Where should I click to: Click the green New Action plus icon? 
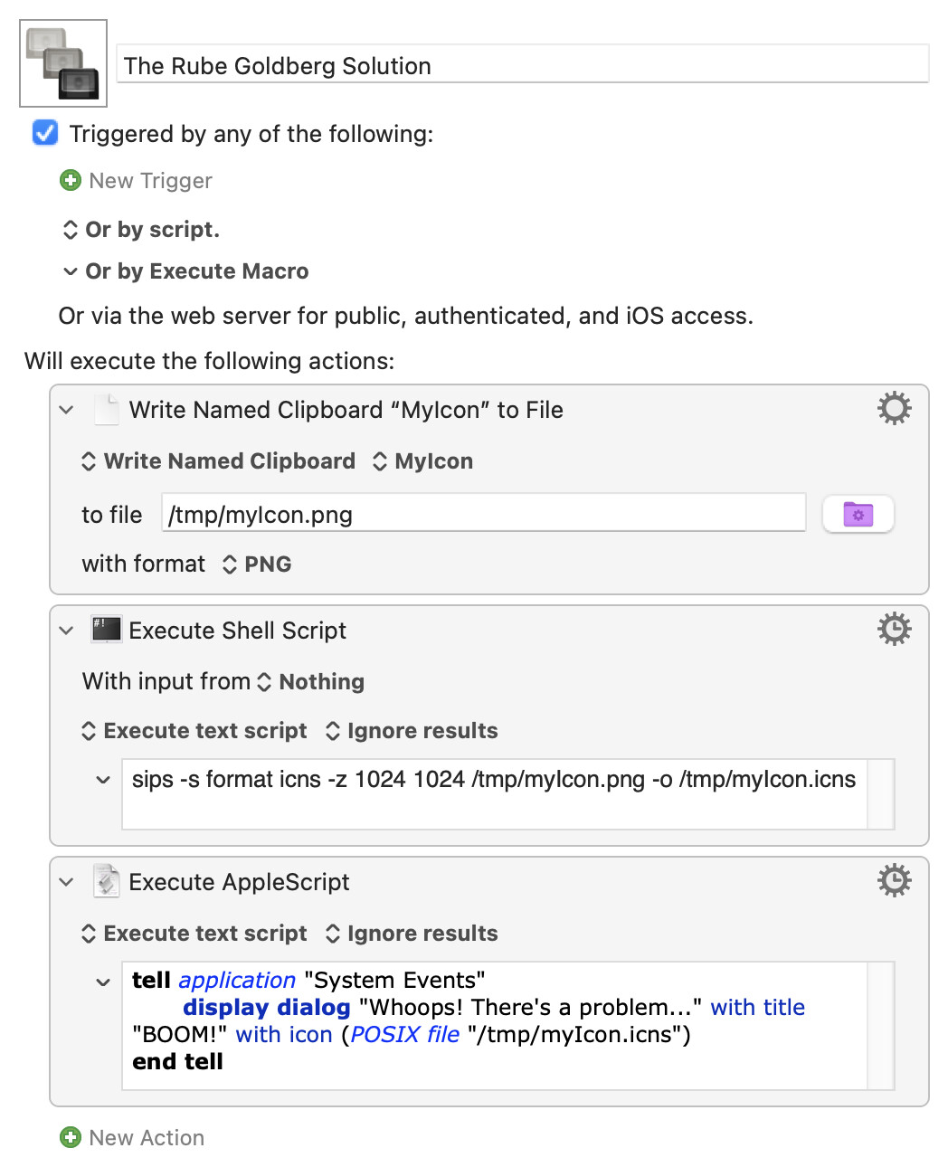point(71,1137)
